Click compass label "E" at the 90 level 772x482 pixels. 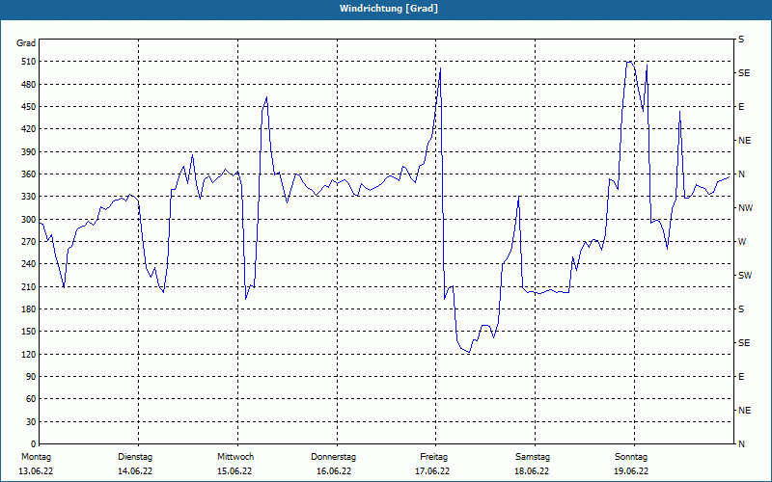pos(741,377)
